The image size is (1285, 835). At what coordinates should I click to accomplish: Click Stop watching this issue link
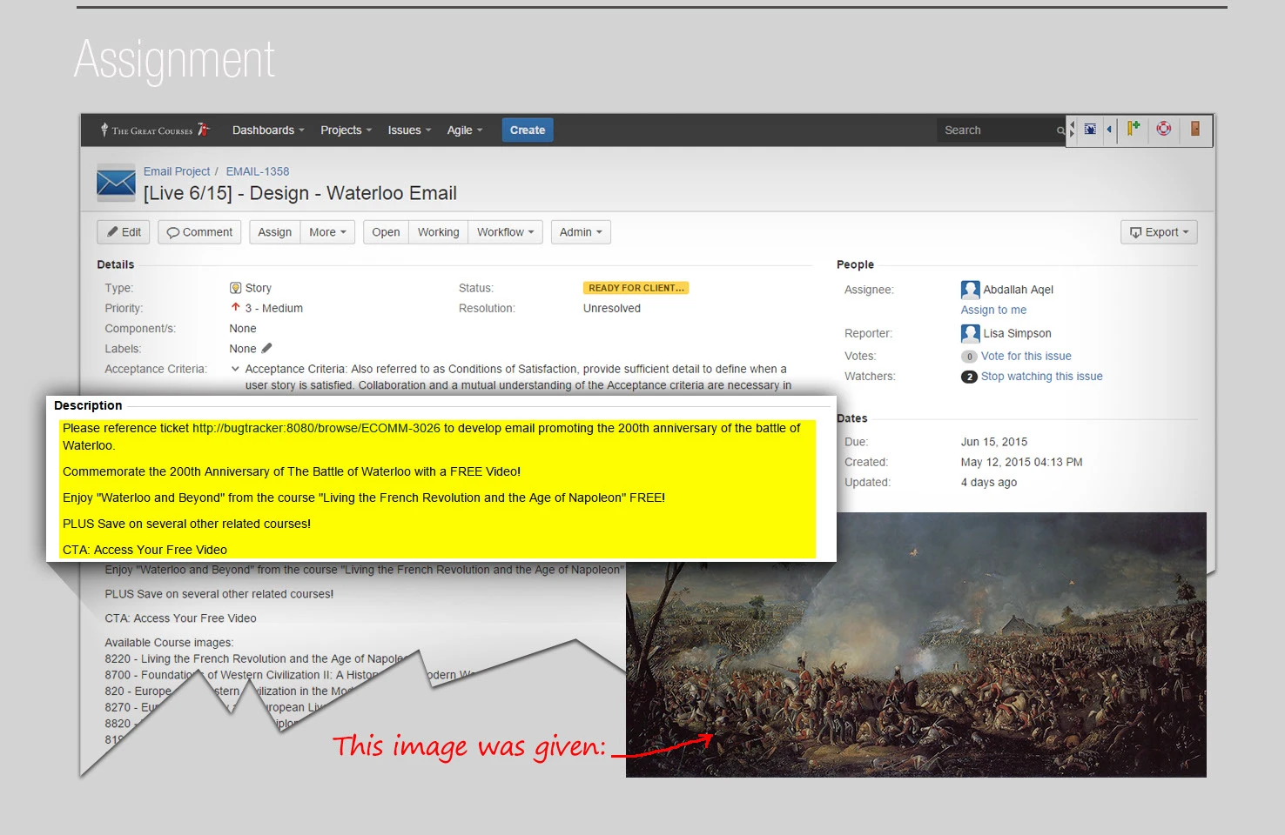tap(1041, 376)
